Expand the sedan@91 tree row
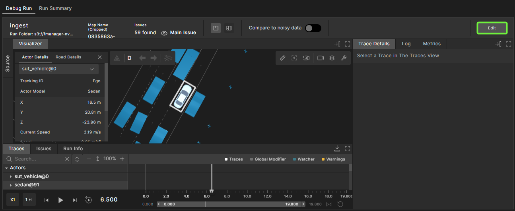This screenshot has height=211, width=515. coord(11,185)
